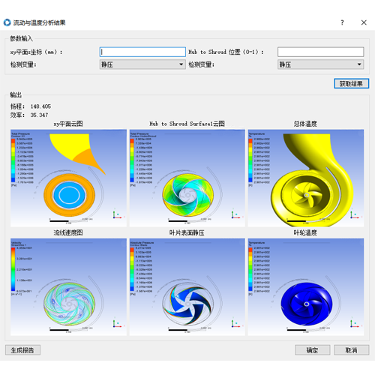Open the Hub to Shroud Surface1云图 thumbnail

[187, 178]
